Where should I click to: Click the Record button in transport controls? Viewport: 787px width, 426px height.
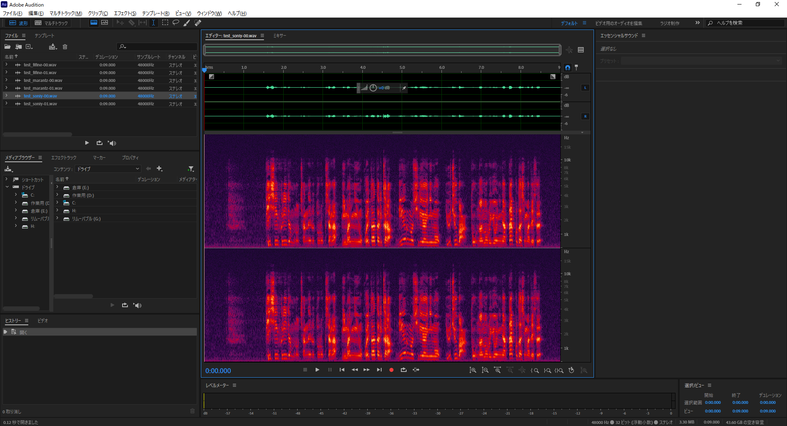coord(391,370)
